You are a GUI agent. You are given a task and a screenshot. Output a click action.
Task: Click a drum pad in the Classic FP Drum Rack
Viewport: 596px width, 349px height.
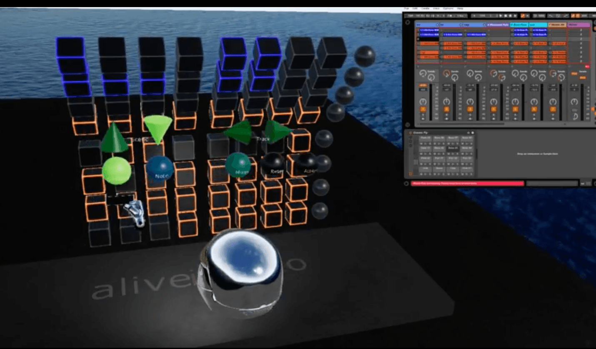(x=425, y=138)
